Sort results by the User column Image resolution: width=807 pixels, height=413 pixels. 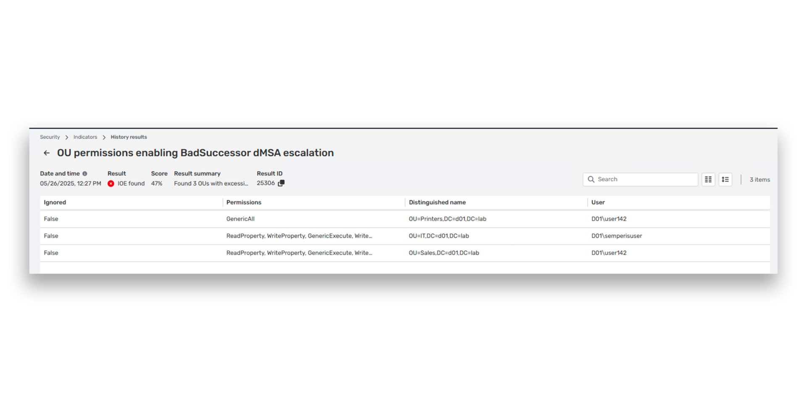[598, 202]
